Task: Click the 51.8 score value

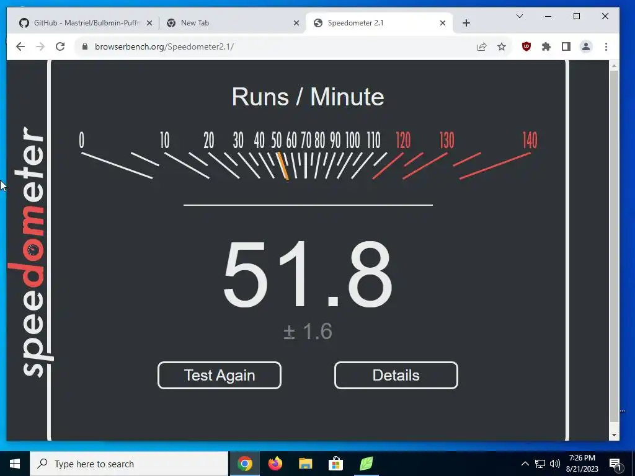Action: [308, 275]
